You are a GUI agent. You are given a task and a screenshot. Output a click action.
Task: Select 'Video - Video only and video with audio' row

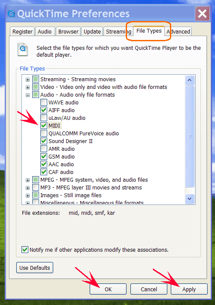point(103,87)
